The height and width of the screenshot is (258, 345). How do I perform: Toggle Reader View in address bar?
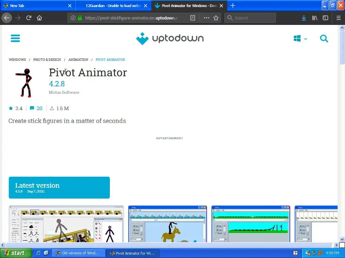(192, 18)
